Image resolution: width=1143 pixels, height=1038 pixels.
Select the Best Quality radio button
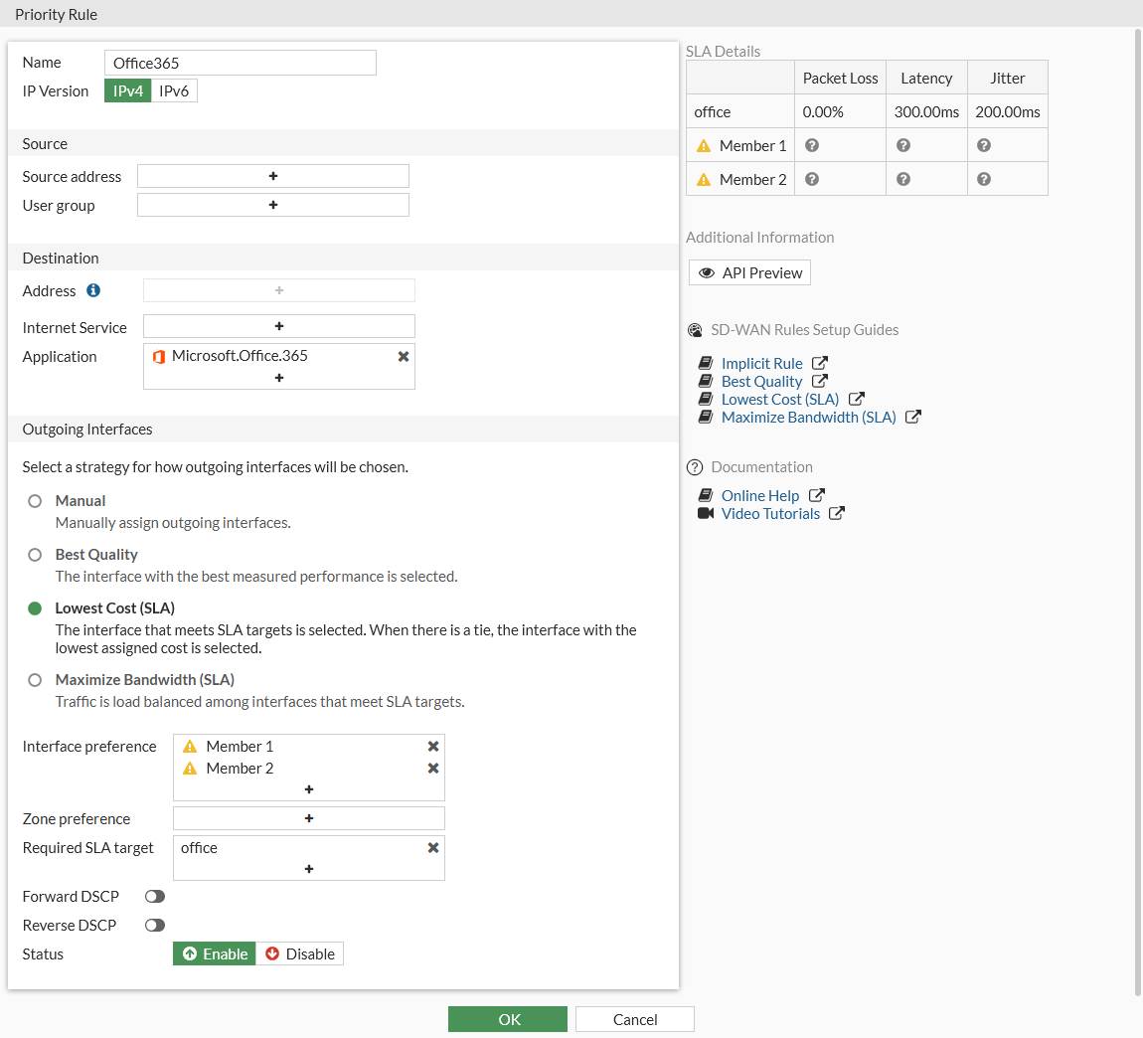pos(35,555)
